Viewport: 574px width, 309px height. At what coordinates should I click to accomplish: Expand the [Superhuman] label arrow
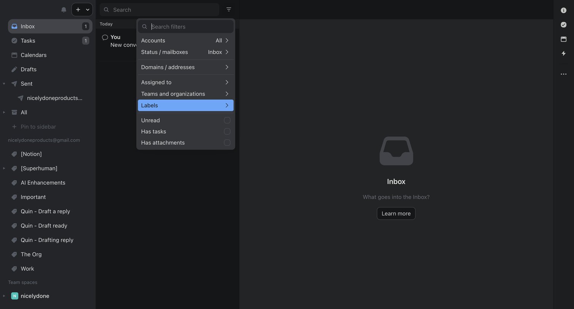pyautogui.click(x=4, y=168)
